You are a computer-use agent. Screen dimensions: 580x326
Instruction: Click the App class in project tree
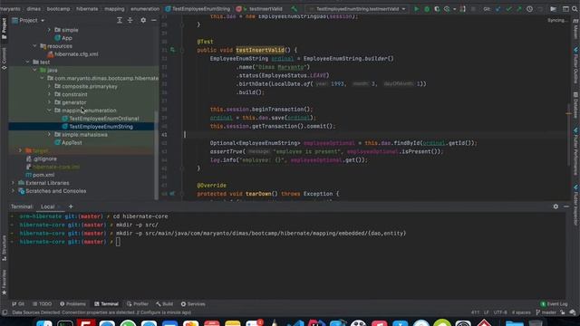pyautogui.click(x=63, y=38)
